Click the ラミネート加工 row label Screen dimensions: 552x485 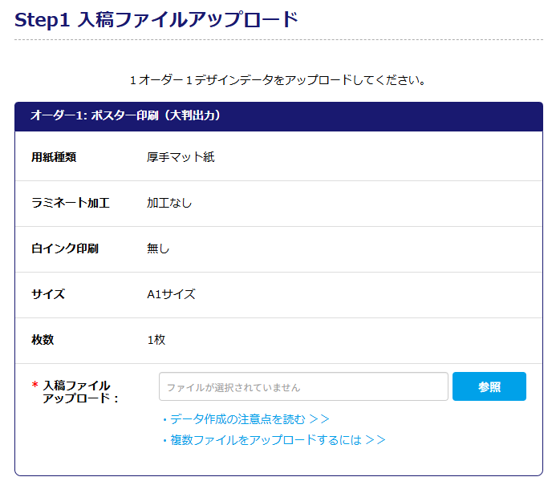click(70, 203)
